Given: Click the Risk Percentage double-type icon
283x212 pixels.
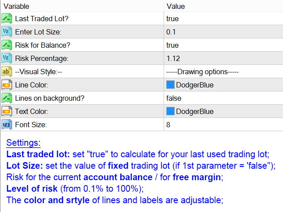Looking at the screenshot, I should pyautogui.click(x=7, y=58).
